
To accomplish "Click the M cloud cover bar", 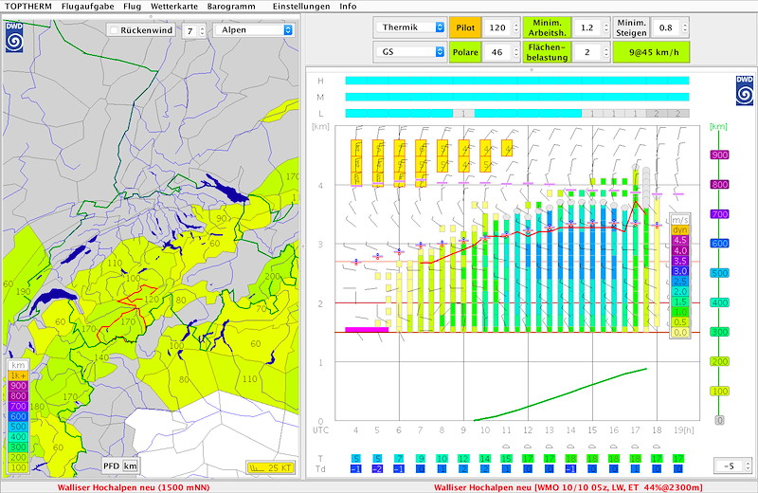I will pos(516,97).
